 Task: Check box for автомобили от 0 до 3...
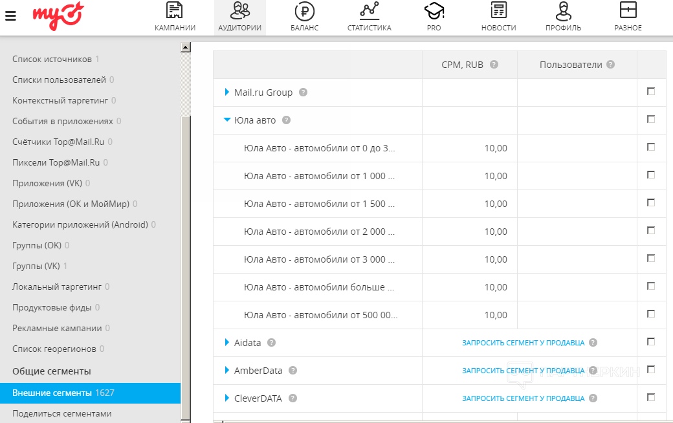click(x=651, y=147)
